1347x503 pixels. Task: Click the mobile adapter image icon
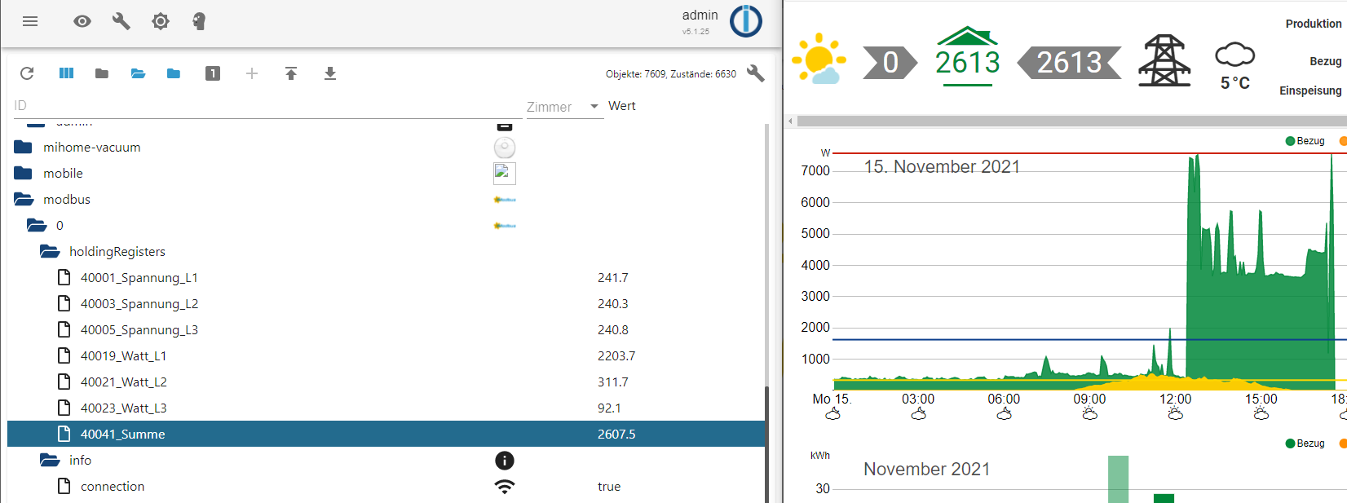tap(505, 173)
